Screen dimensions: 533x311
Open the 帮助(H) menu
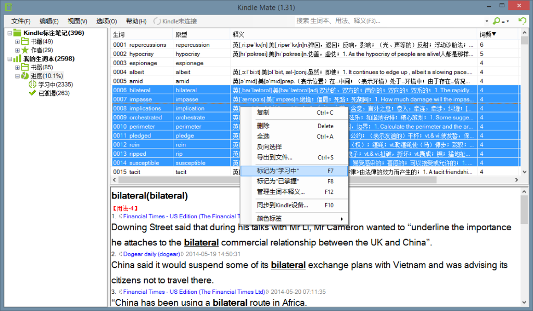pyautogui.click(x=136, y=21)
